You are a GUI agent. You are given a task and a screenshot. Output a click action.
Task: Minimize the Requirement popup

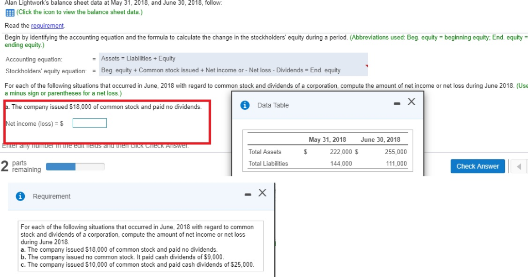(248, 194)
